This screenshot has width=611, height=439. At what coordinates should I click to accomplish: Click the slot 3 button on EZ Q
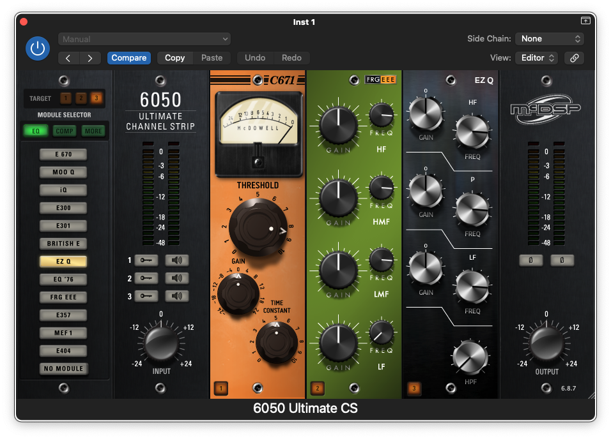tap(414, 389)
